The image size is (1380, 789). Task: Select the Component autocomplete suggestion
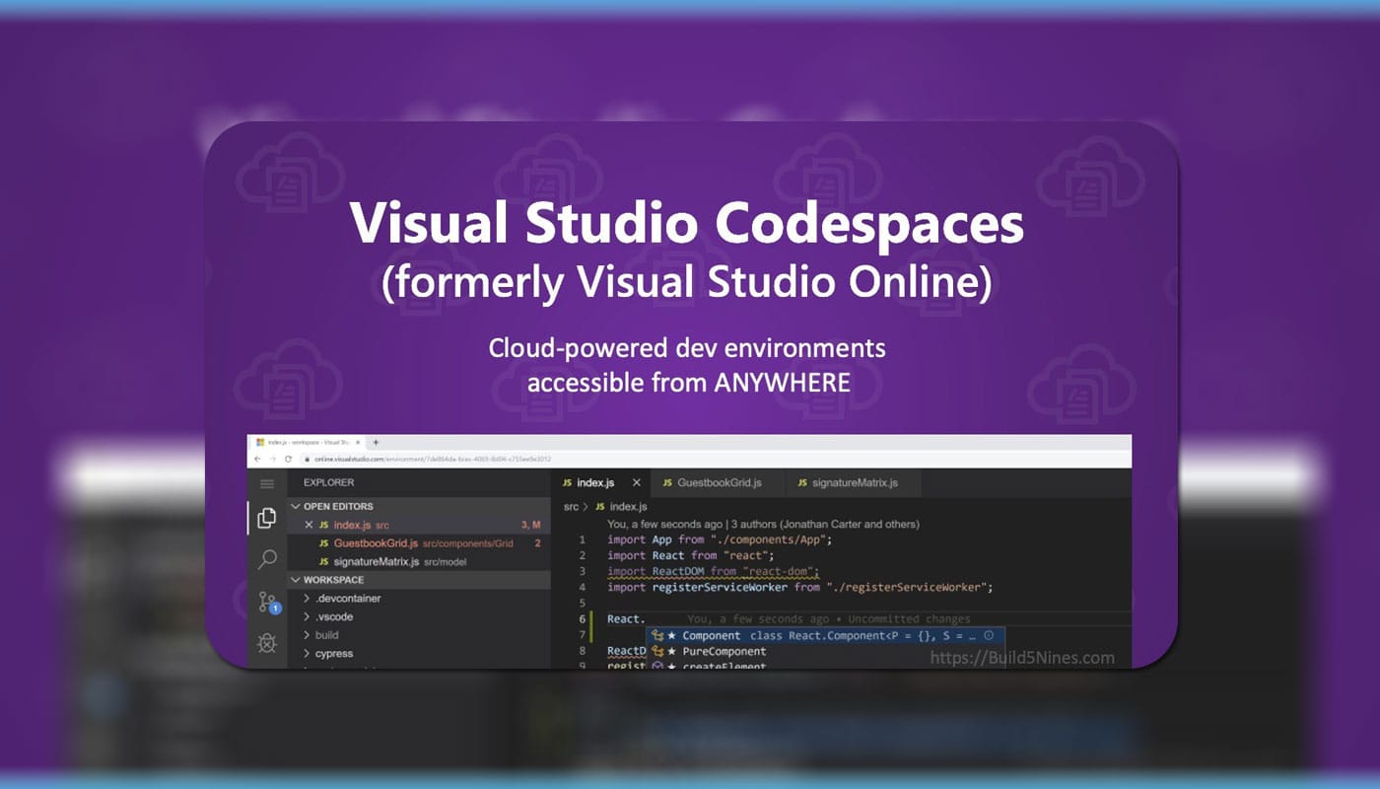826,636
